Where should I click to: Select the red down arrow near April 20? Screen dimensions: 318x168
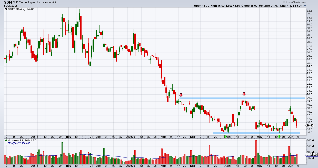pos(244,94)
